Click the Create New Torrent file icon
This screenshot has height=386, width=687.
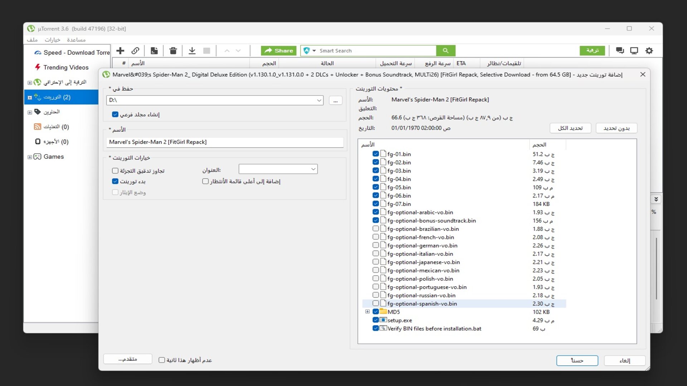point(154,51)
